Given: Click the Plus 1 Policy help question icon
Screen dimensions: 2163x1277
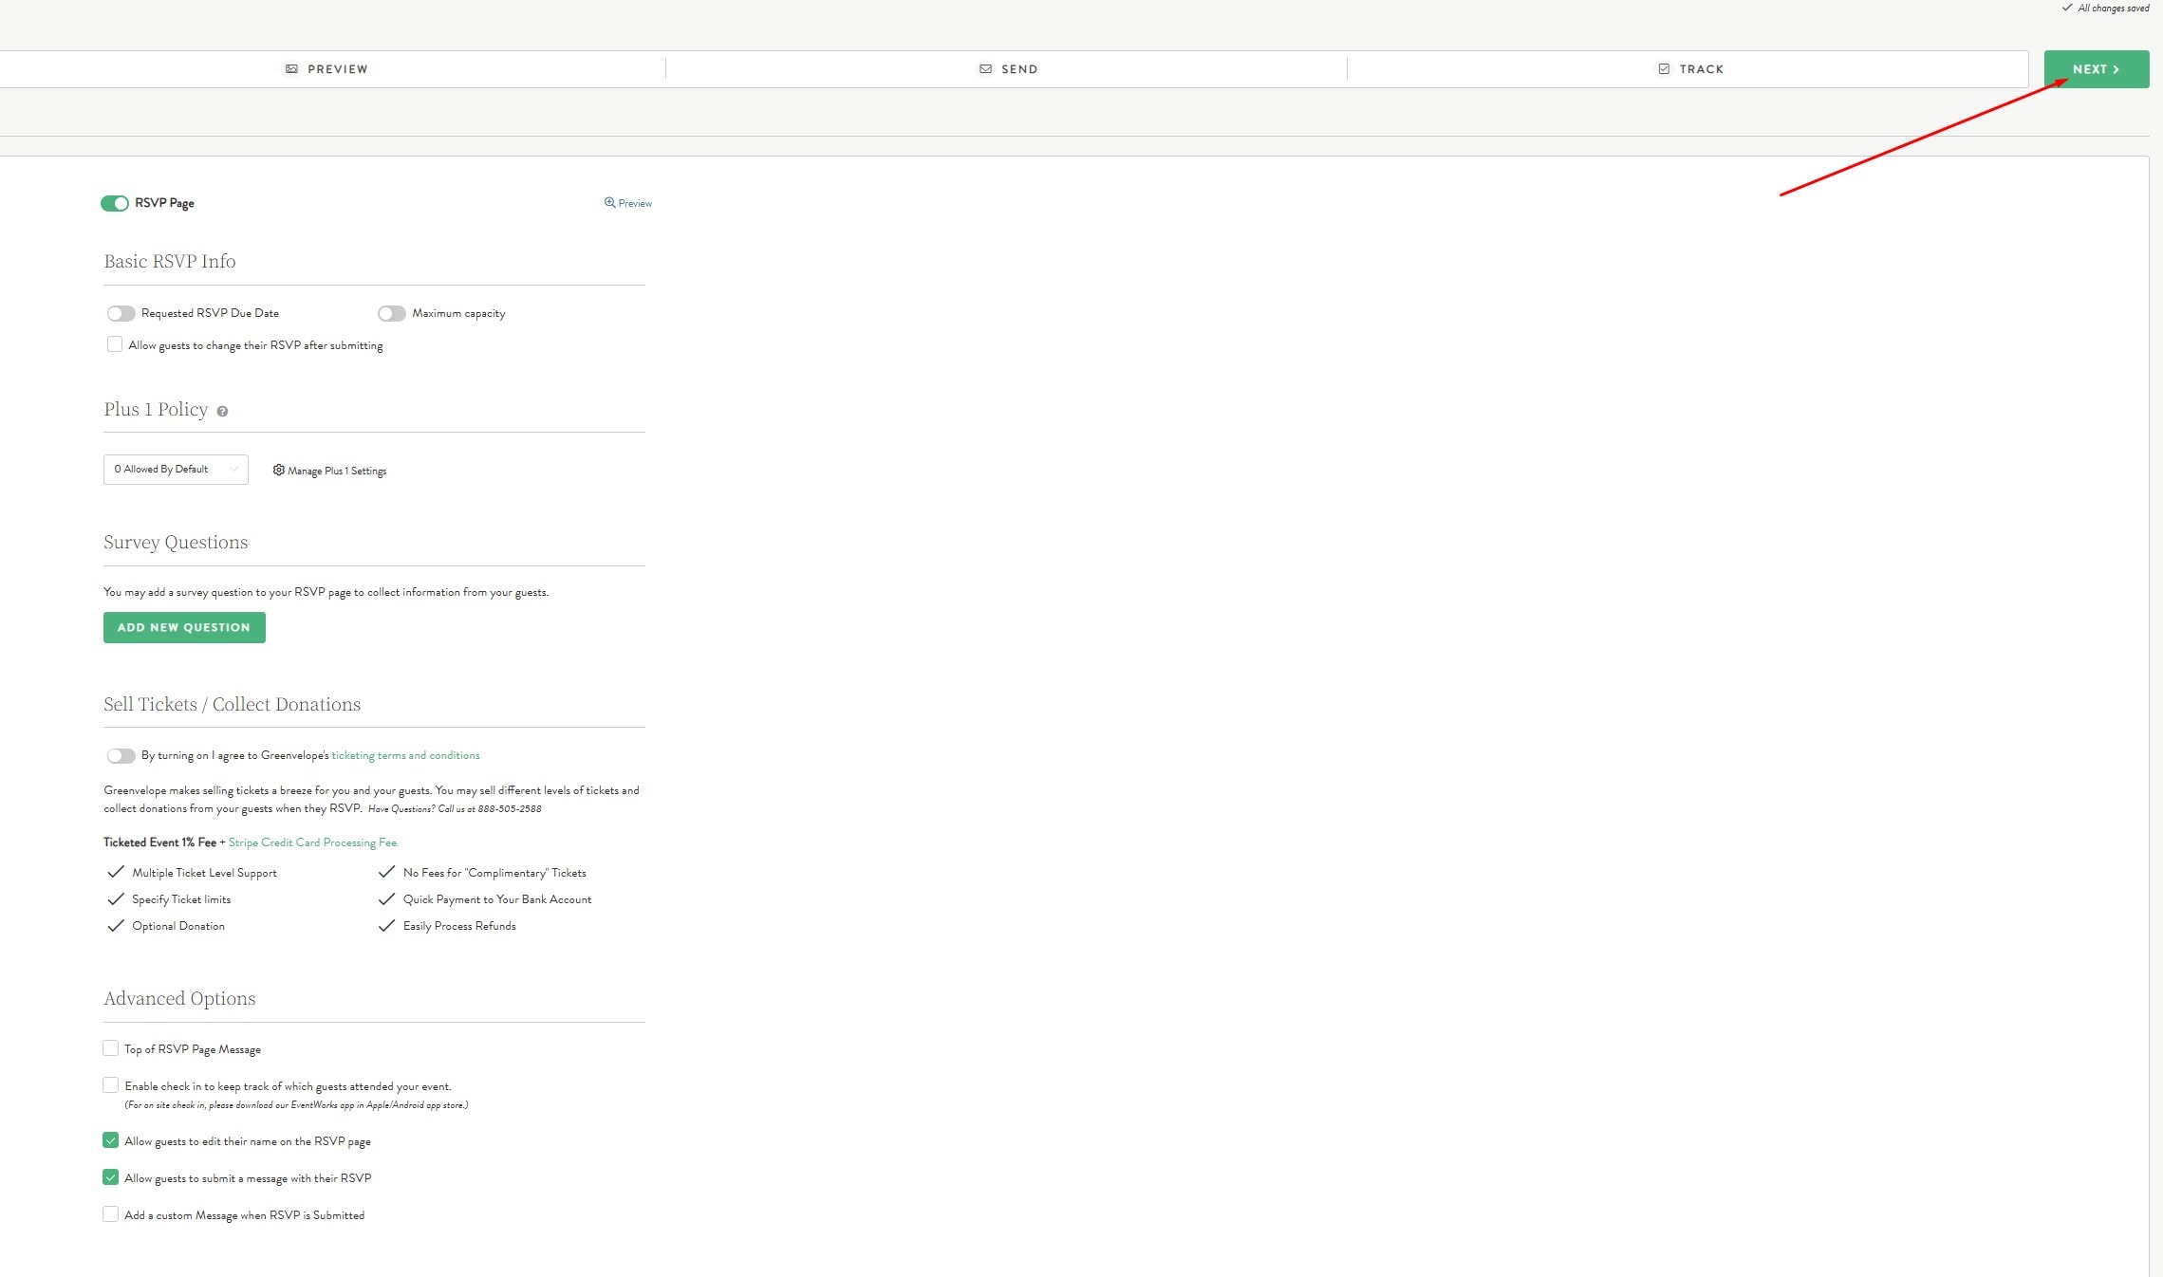Looking at the screenshot, I should [222, 411].
